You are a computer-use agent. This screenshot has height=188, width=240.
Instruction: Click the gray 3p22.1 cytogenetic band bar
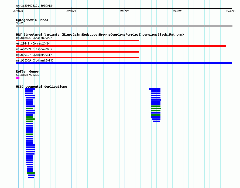coord(124,26)
